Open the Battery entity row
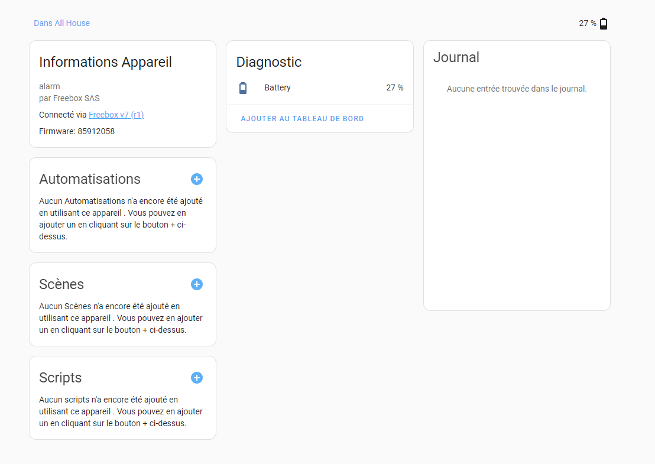Screen dimensions: 655x464 (x=320, y=87)
